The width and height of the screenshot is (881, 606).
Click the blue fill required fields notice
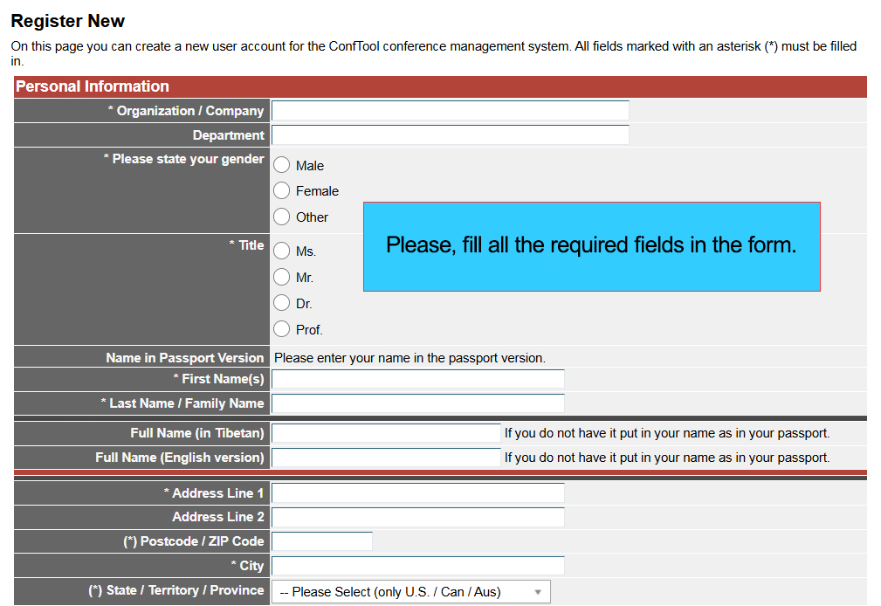coord(591,246)
